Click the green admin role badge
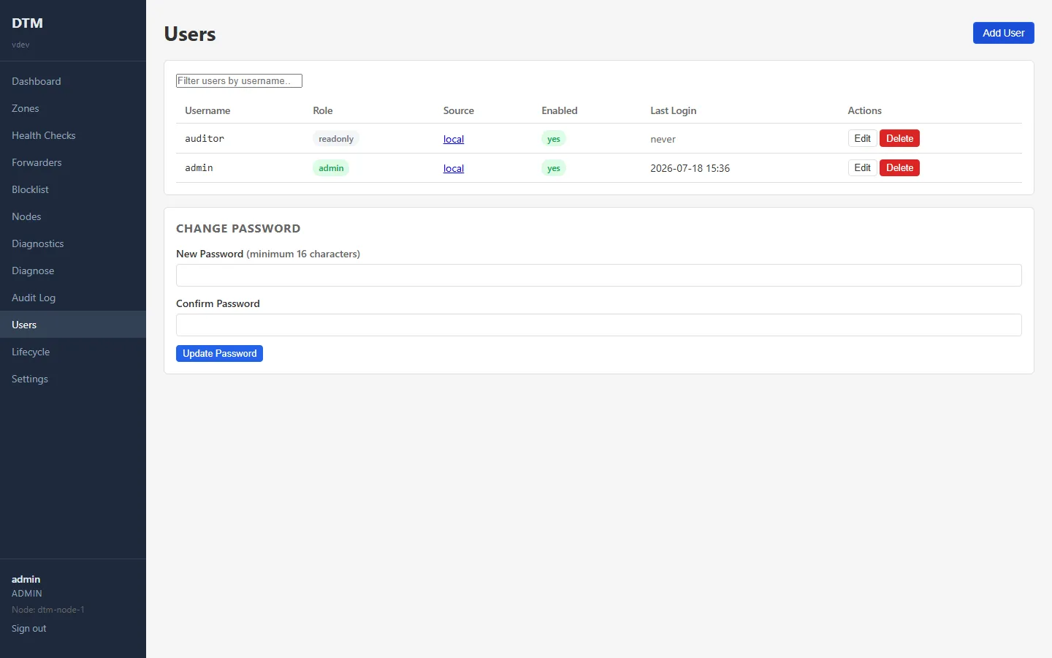Viewport: 1052px width, 658px height. (x=331, y=168)
